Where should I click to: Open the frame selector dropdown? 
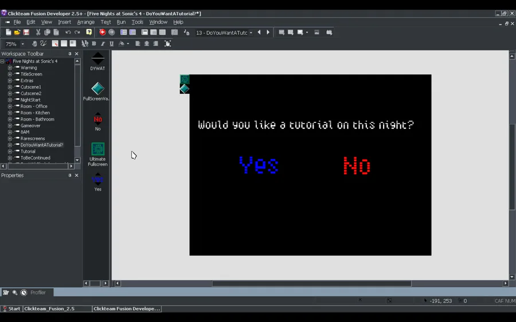coord(251,33)
